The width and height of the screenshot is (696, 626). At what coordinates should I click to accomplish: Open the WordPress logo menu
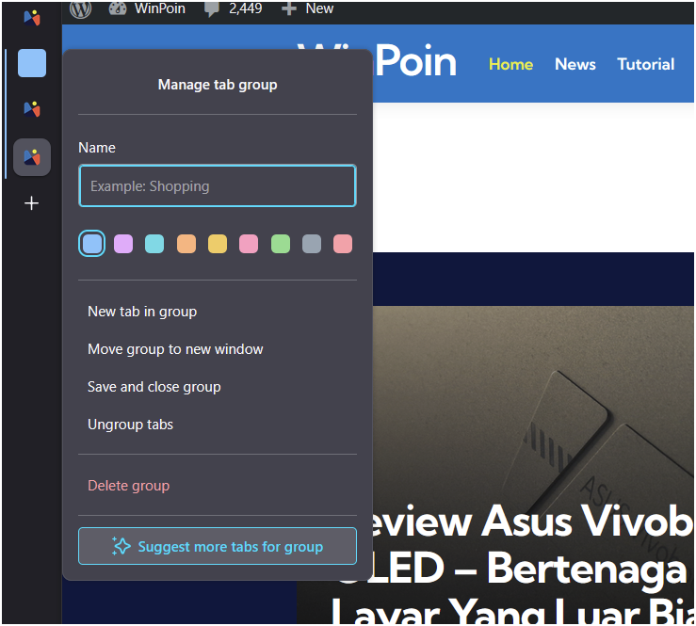coord(80,8)
